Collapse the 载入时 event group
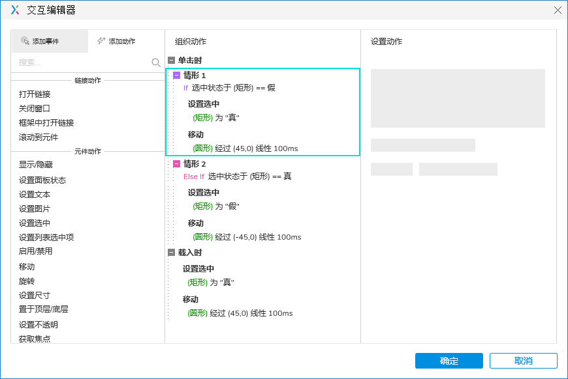The image size is (568, 379). pos(171,252)
